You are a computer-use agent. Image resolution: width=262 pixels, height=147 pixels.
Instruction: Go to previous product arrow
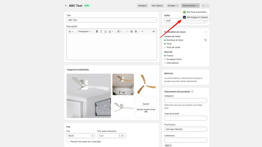(x=203, y=6)
